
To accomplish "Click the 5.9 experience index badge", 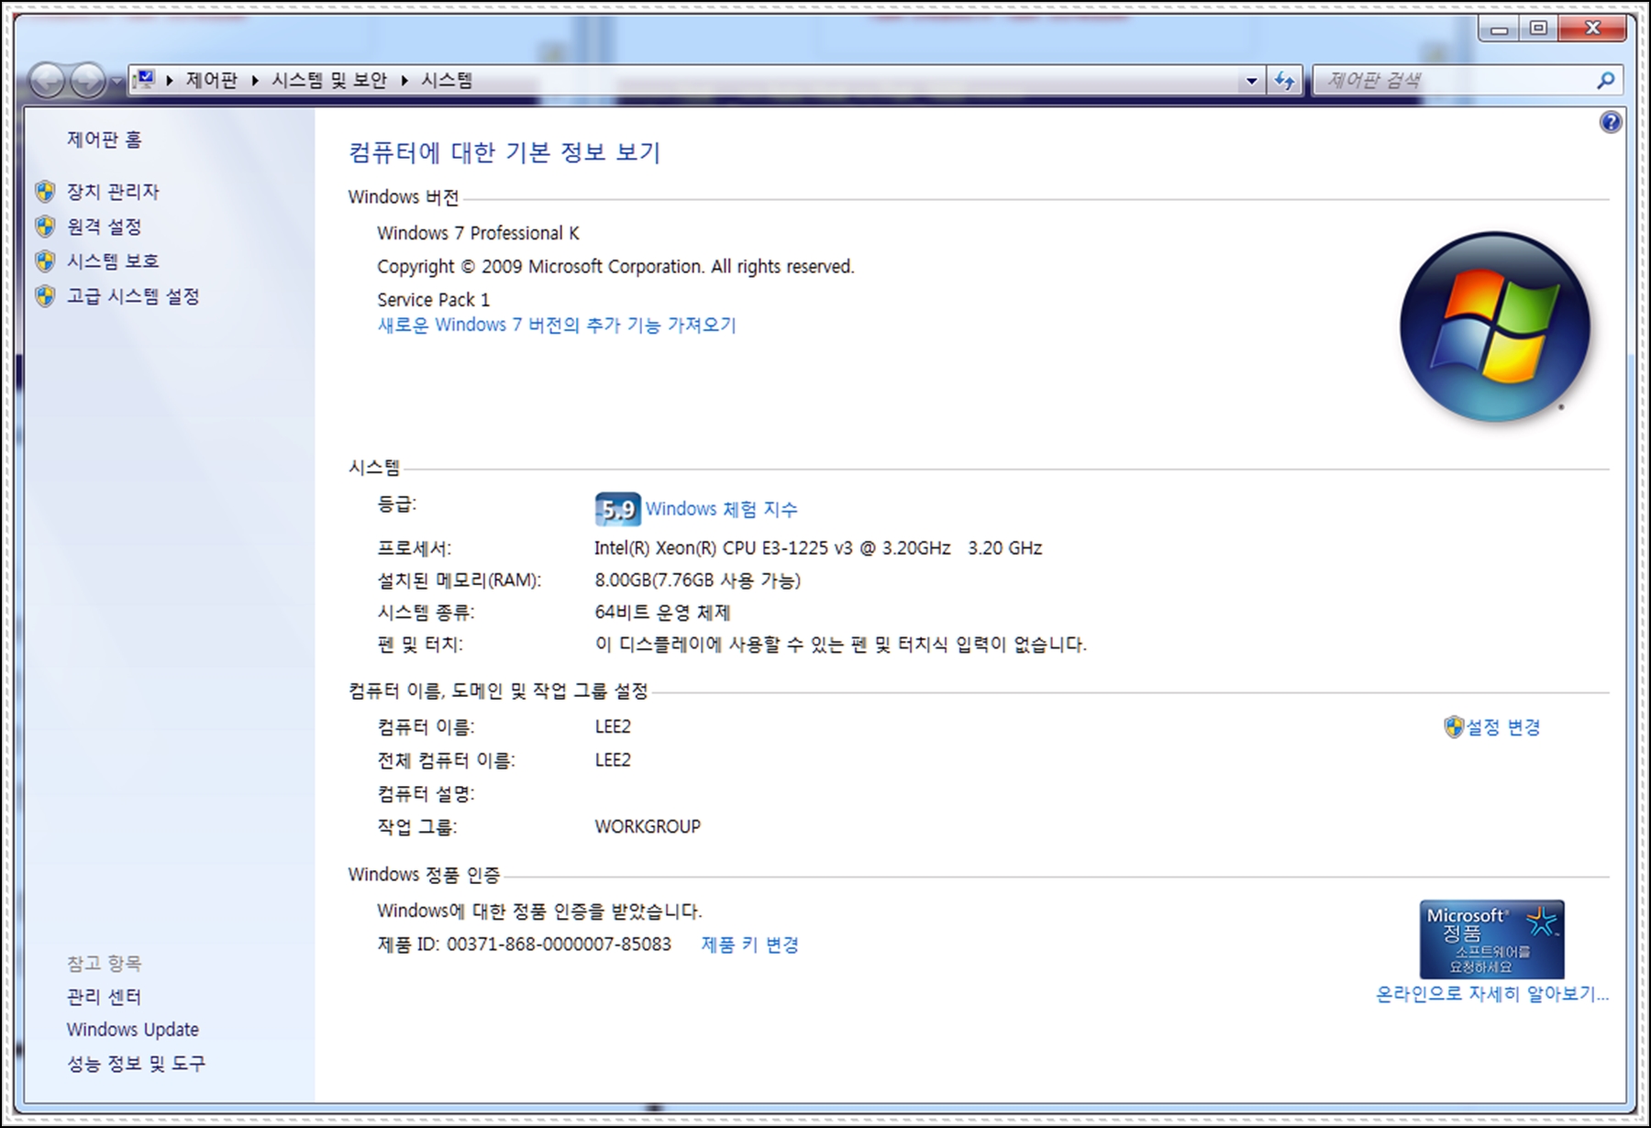I will pyautogui.click(x=617, y=509).
